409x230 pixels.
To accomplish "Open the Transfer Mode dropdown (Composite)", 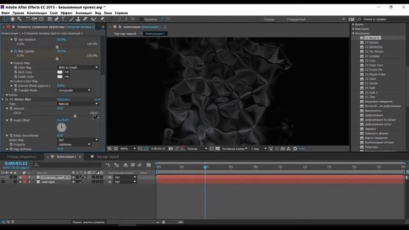I will (x=74, y=90).
